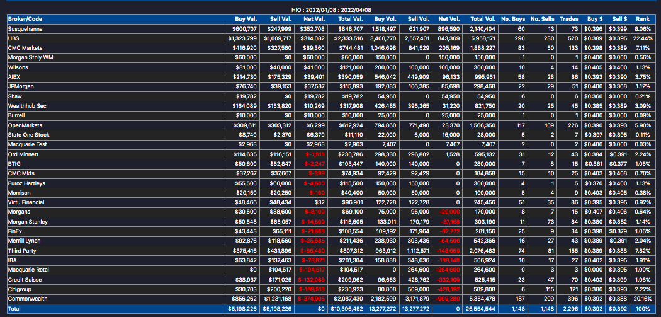
Task: Click the Trades column header
Action: click(569, 19)
